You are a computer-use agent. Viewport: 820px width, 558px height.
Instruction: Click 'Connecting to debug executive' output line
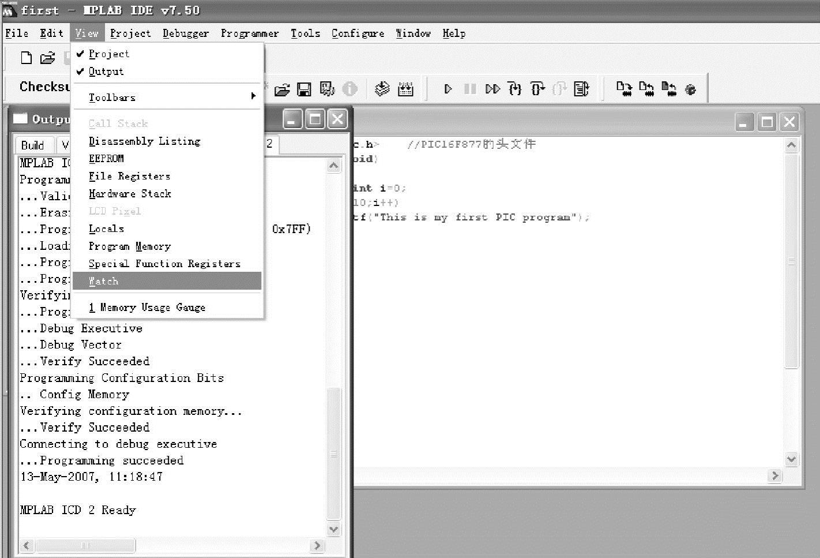[x=118, y=444]
